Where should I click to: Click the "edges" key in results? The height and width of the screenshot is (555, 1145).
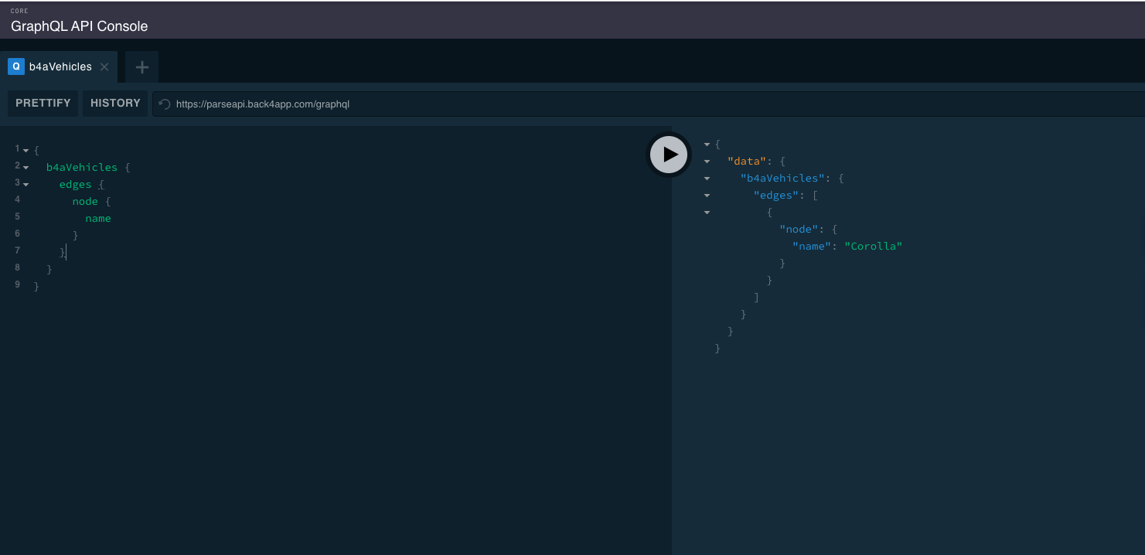pyautogui.click(x=776, y=195)
